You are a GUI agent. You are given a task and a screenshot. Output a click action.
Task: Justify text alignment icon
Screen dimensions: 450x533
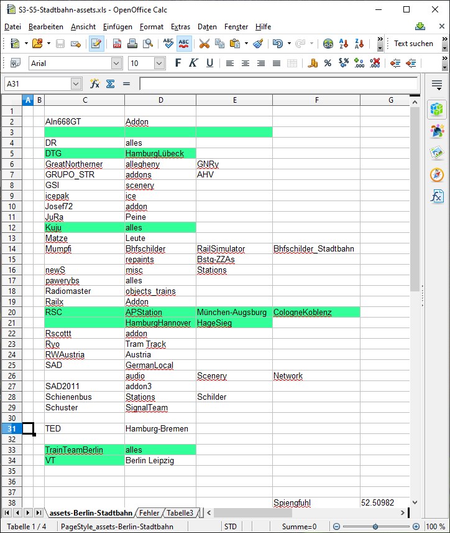coord(277,64)
